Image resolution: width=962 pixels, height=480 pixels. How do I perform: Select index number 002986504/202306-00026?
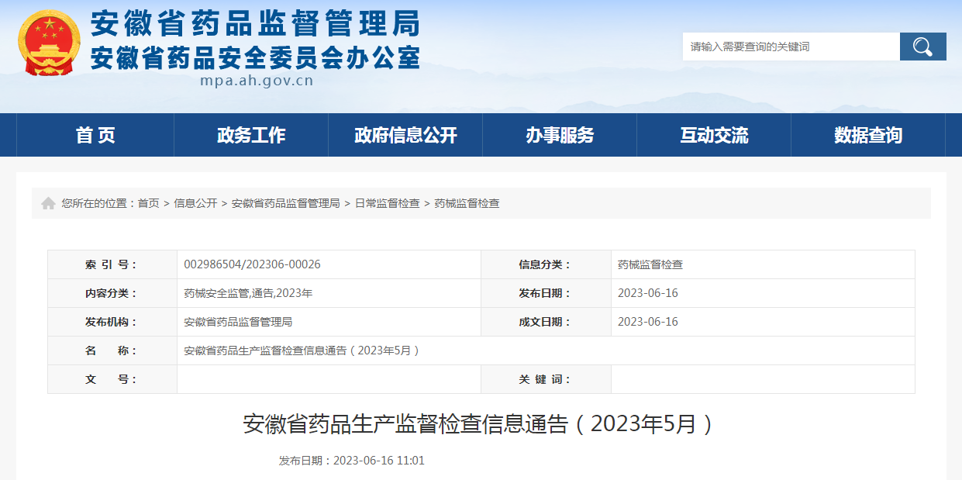tap(252, 264)
